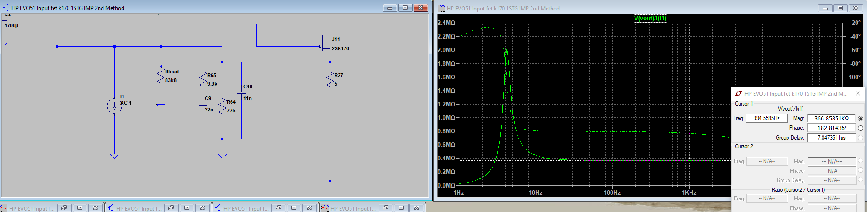Viewport: 867px width, 212px height.
Task: Click the waveform window's title bar icon
Action: coord(441,8)
